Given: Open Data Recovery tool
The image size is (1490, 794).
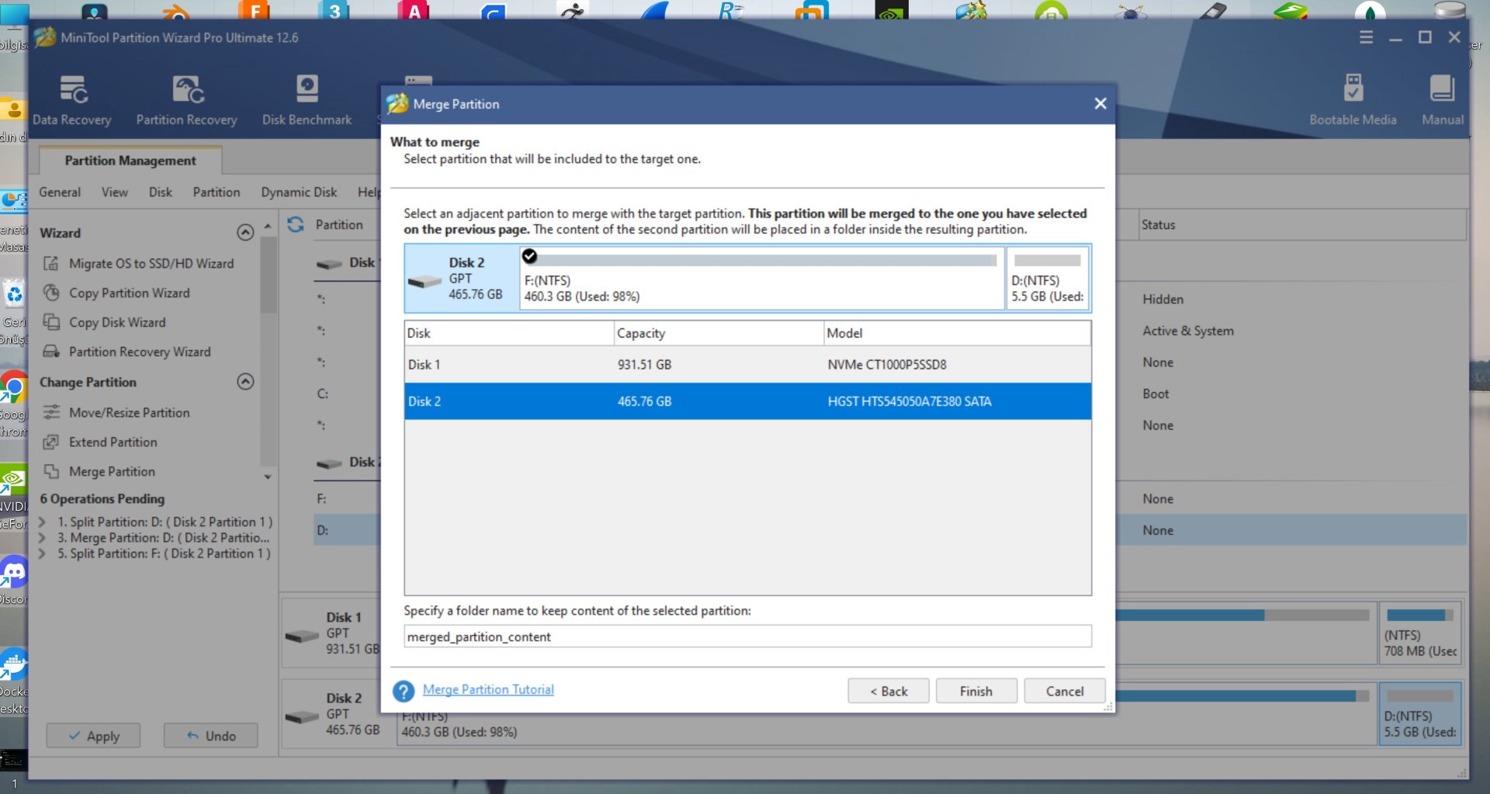Looking at the screenshot, I should pyautogui.click(x=72, y=100).
